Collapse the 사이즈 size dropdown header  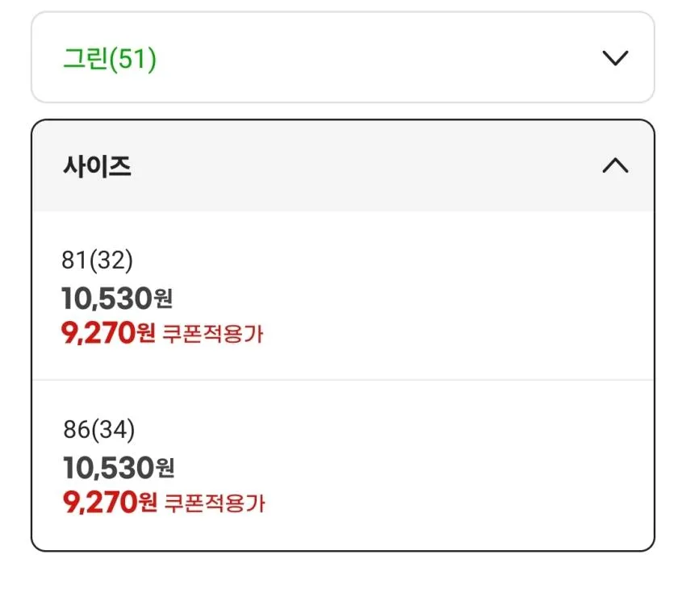pos(342,165)
